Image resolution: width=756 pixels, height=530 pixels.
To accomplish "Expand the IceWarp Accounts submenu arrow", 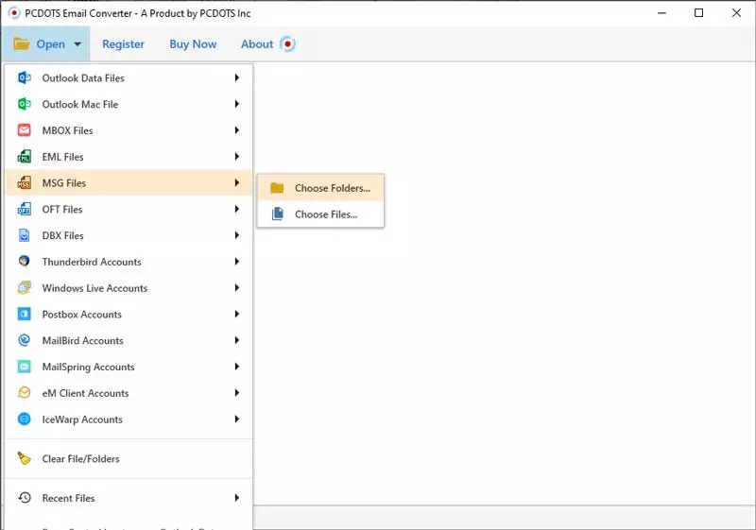I will (x=237, y=419).
